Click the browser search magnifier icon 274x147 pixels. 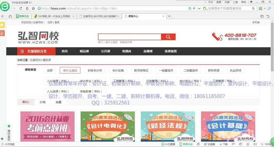253,8
